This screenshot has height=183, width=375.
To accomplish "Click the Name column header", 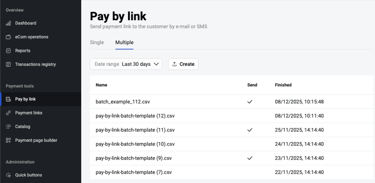I will coord(101,85).
